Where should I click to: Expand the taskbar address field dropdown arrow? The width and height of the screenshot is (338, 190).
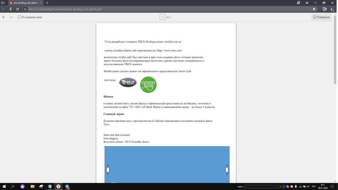click(x=280, y=187)
